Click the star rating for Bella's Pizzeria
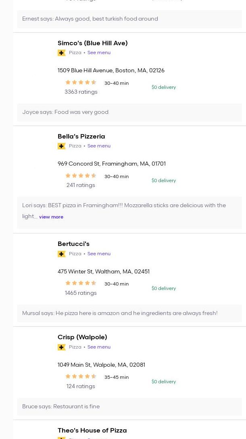This screenshot has height=439, width=246. [81, 176]
